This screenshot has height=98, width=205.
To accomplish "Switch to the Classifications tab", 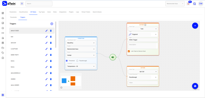I will point(23,12).
